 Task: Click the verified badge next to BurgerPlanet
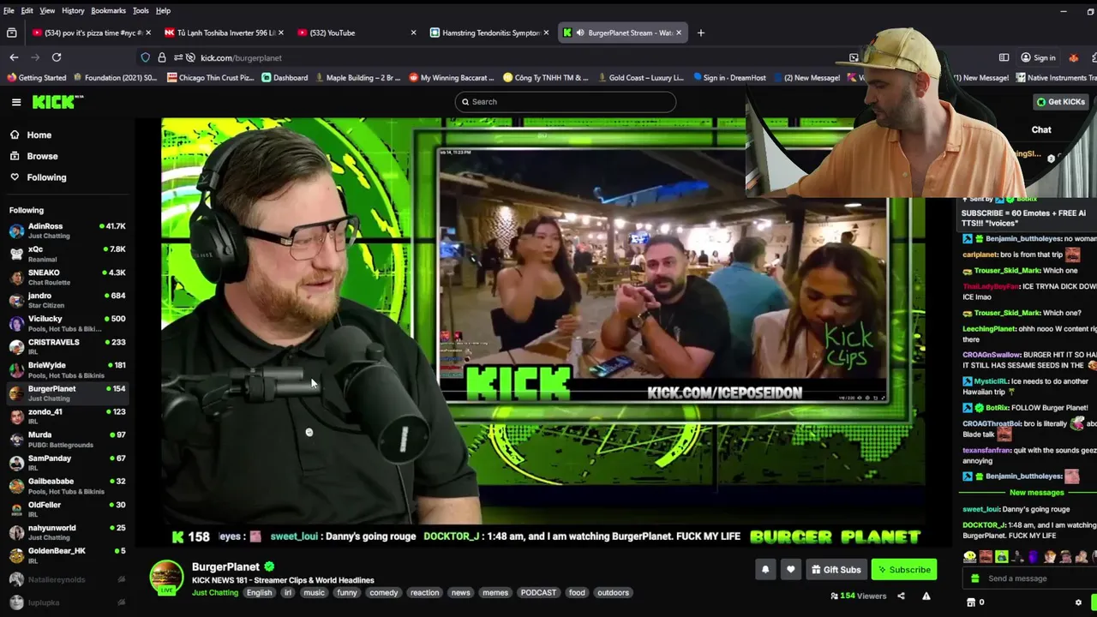tap(269, 566)
